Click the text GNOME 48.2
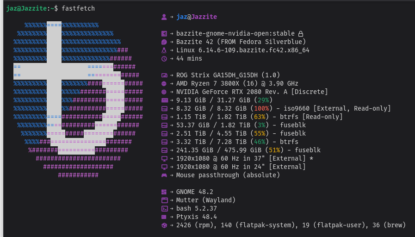Viewport: 415px width, 237px height. click(x=194, y=192)
